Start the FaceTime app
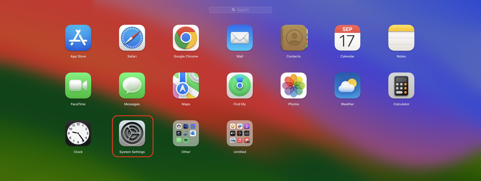The width and height of the screenshot is (481, 181). (x=78, y=85)
